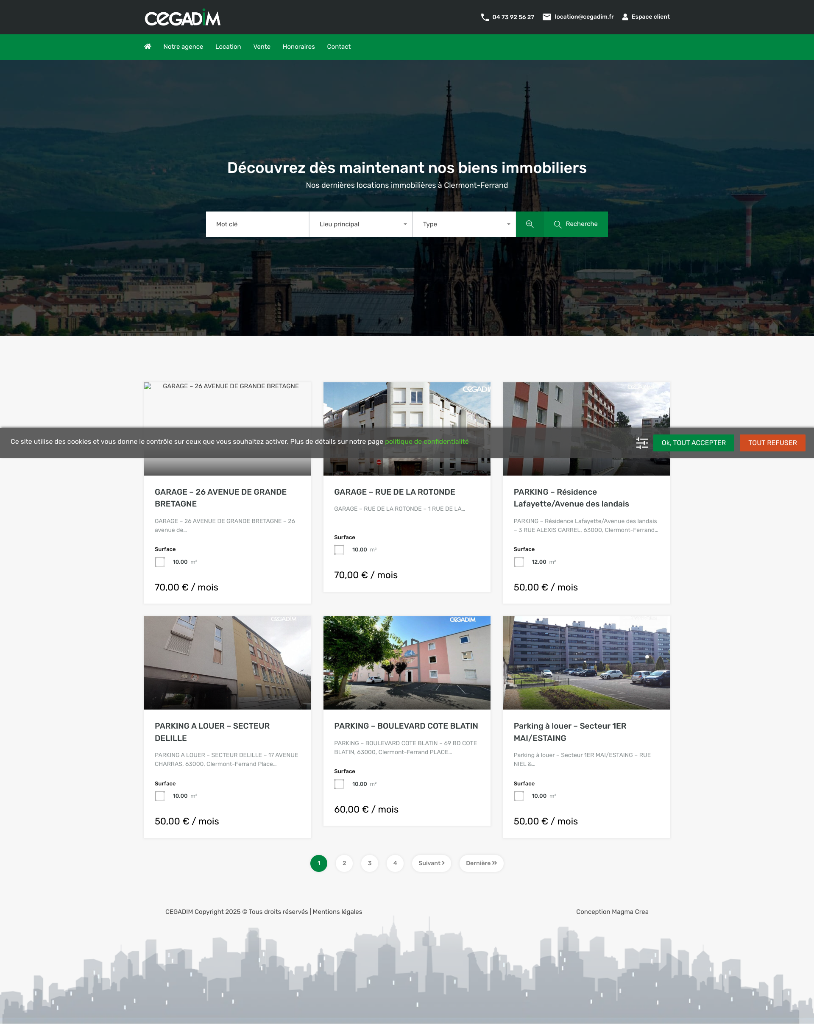
Task: Click the Secteur 1ER MAI/ESTAING parking lot photo
Action: coord(586,663)
